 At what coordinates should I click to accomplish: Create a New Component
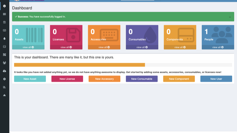point(179,79)
